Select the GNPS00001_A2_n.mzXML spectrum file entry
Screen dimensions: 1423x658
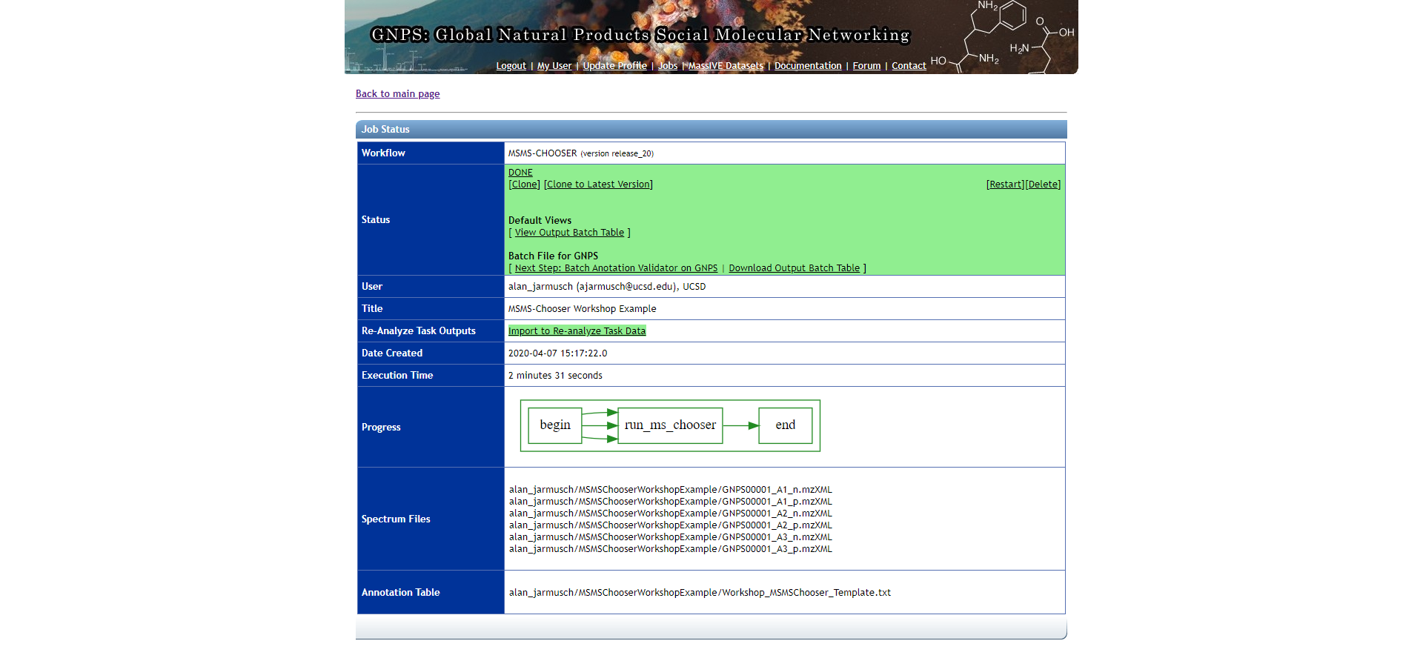tap(671, 514)
